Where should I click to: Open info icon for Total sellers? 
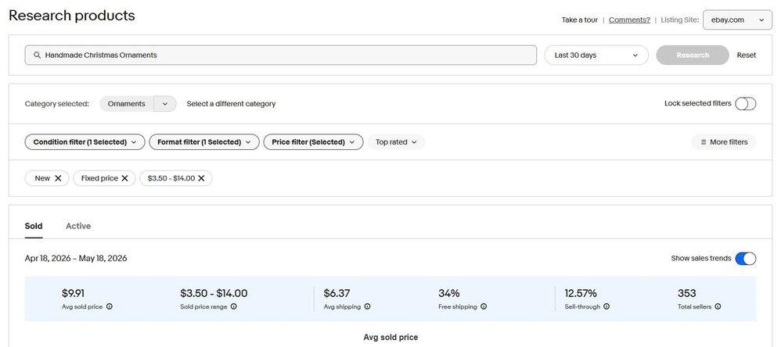pyautogui.click(x=718, y=306)
